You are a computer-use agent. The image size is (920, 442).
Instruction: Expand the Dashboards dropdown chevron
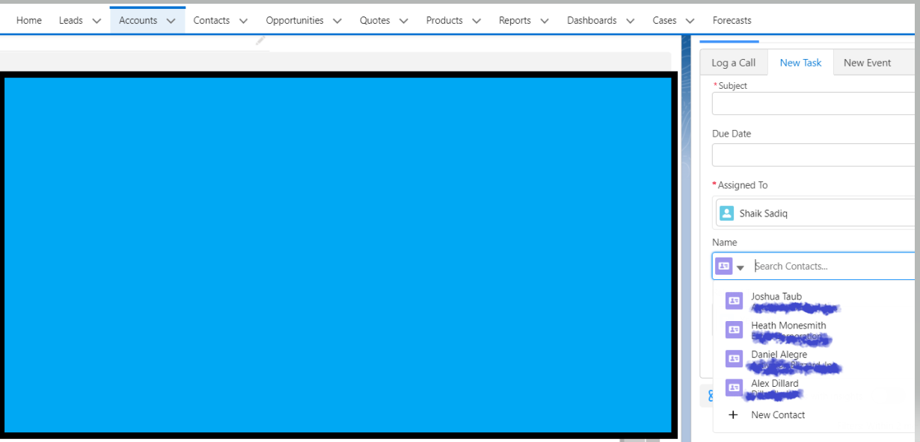[x=631, y=21]
